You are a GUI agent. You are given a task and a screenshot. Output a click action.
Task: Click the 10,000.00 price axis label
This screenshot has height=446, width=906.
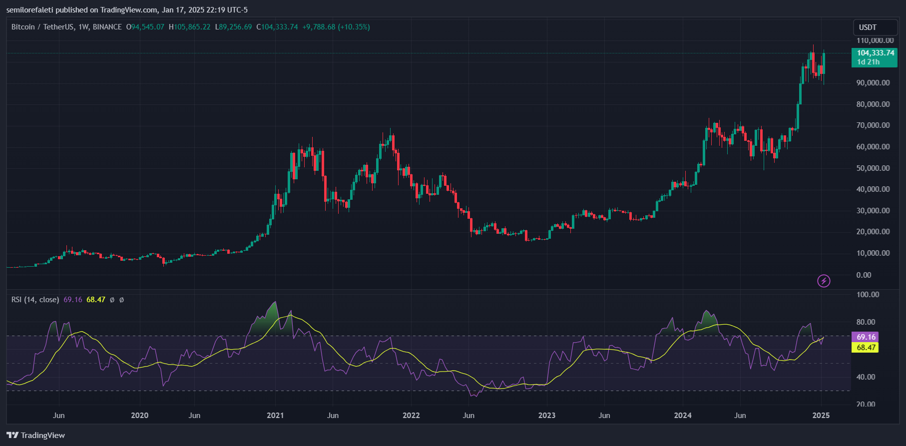tap(873, 253)
